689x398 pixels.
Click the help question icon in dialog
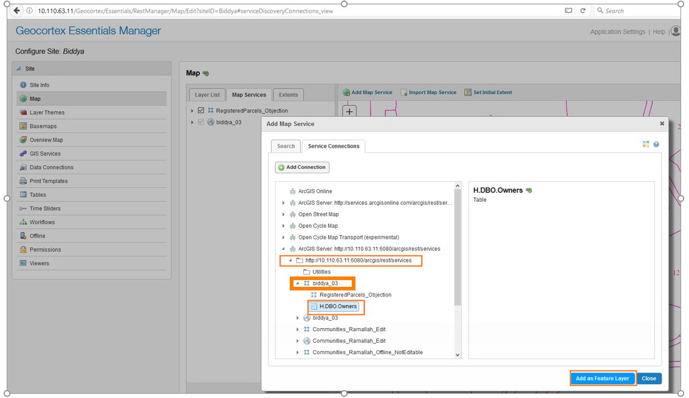656,144
